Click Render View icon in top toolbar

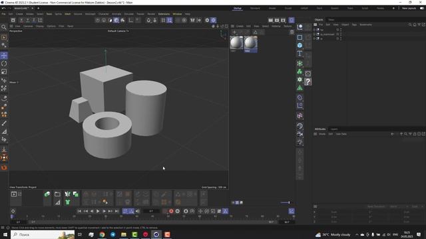[x=271, y=20]
